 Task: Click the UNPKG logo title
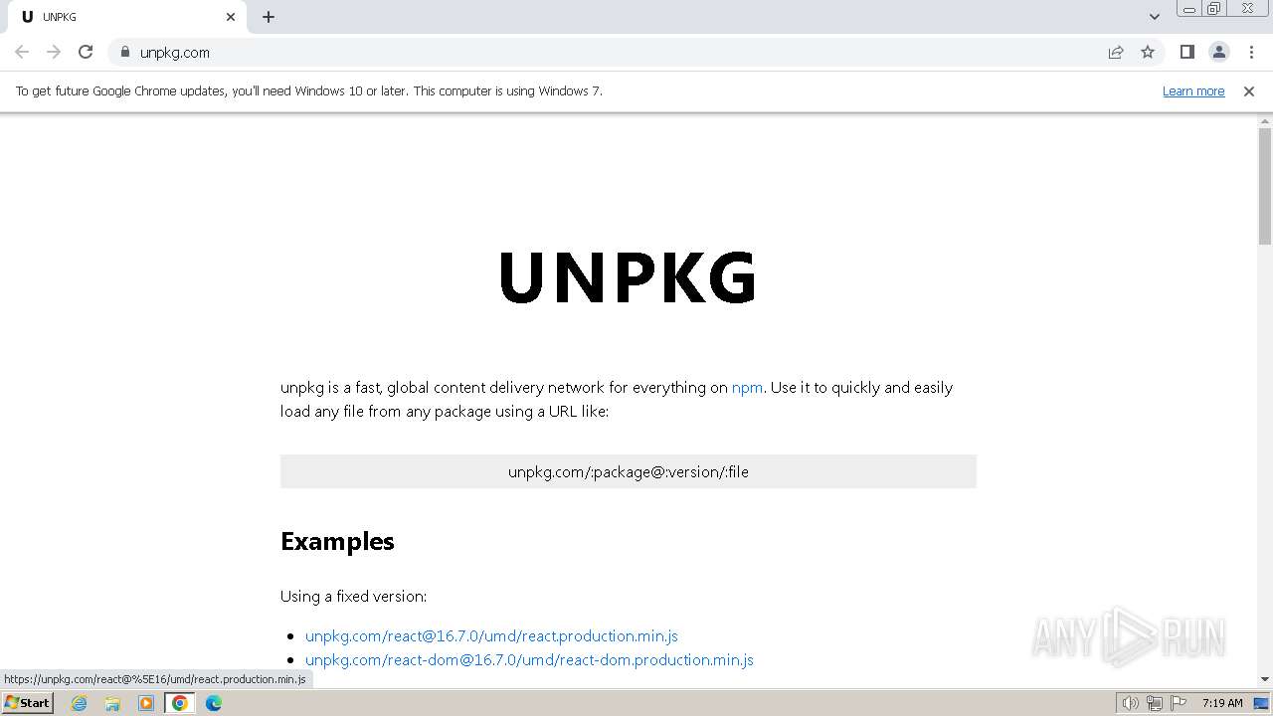click(x=628, y=277)
